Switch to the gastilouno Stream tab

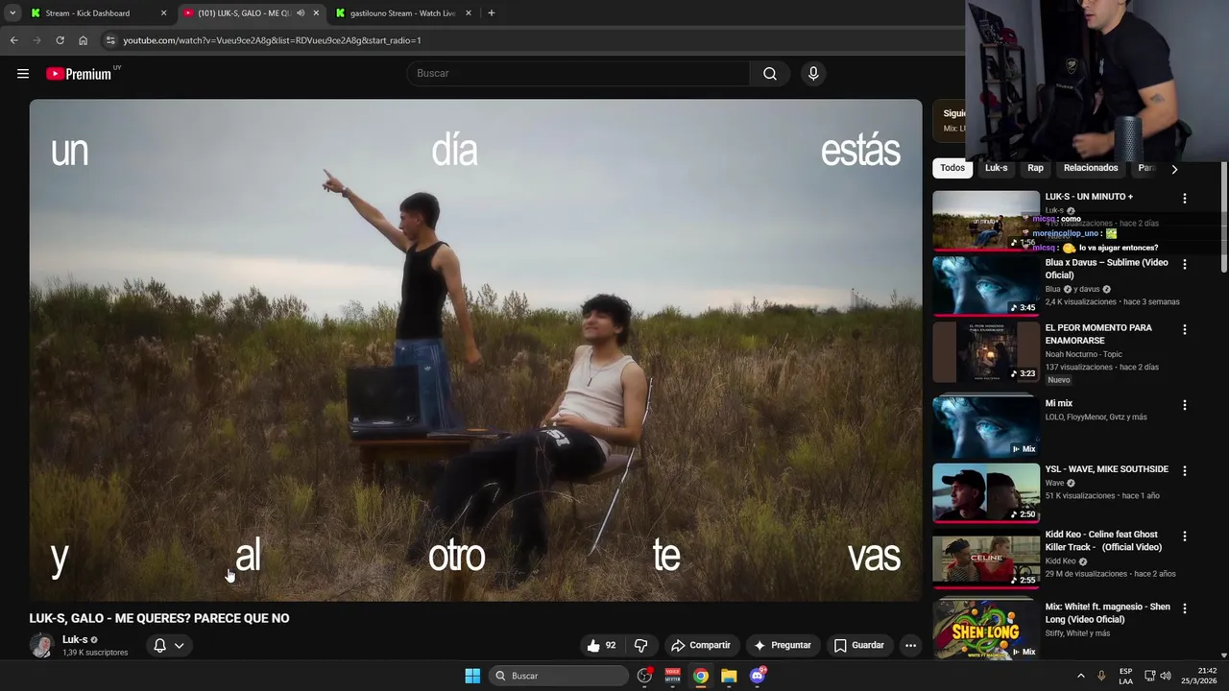pos(402,13)
